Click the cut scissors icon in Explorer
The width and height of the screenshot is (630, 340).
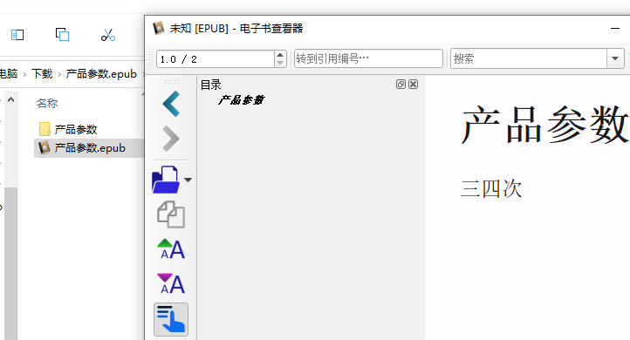(x=108, y=35)
